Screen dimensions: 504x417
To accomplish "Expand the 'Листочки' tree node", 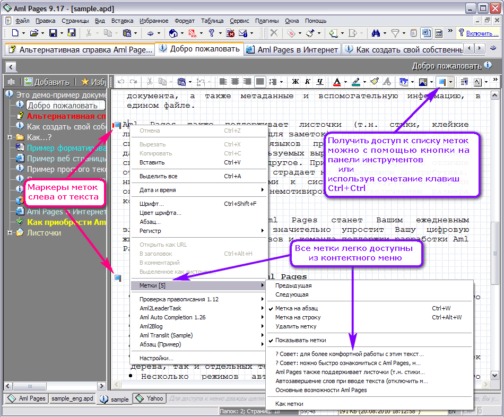I will (x=10, y=232).
